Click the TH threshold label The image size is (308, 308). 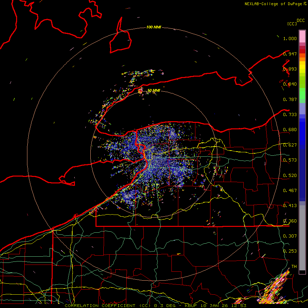294,267
